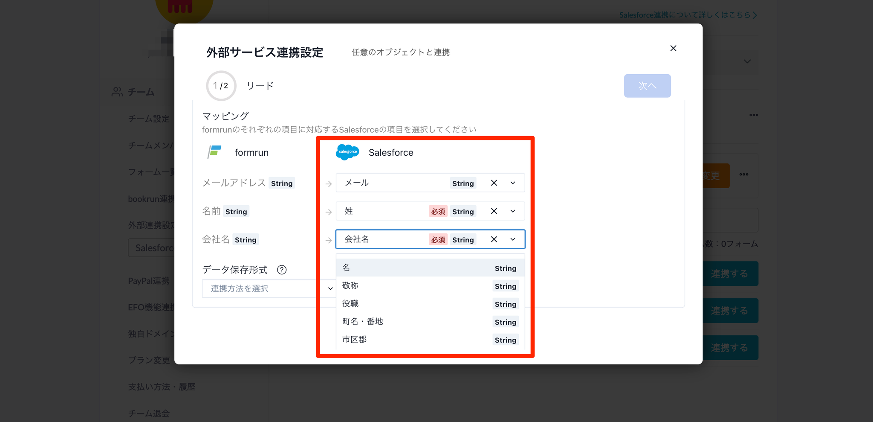Clear the メール field mapping
The height and width of the screenshot is (422, 873).
[494, 183]
